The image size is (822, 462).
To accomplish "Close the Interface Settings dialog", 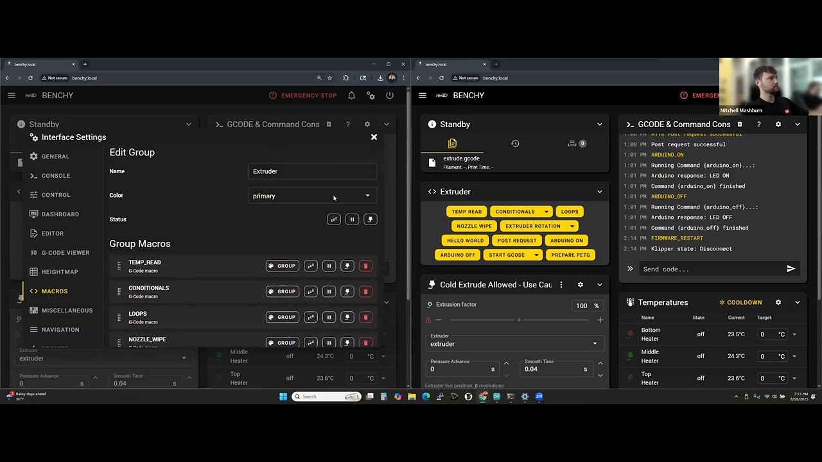I will tap(374, 137).
